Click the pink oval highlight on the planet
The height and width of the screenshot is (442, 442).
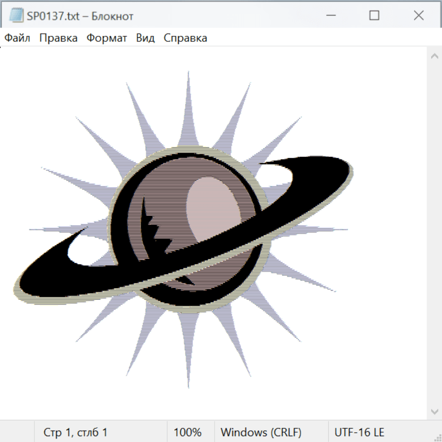(x=214, y=206)
